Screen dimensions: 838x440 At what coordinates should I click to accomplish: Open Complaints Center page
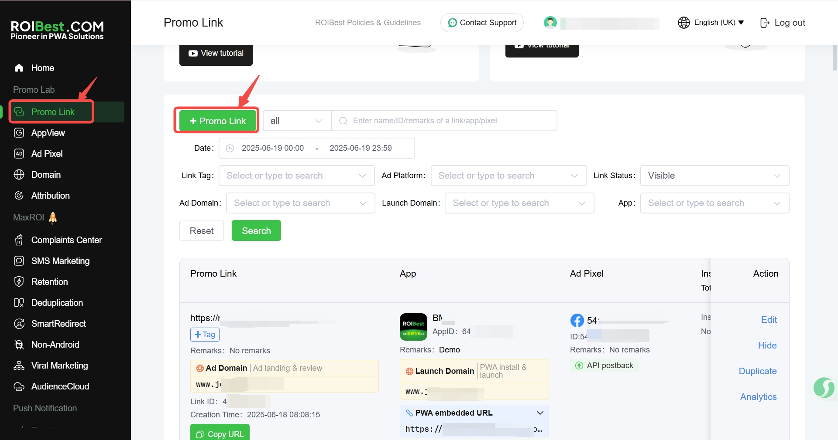[x=66, y=240]
